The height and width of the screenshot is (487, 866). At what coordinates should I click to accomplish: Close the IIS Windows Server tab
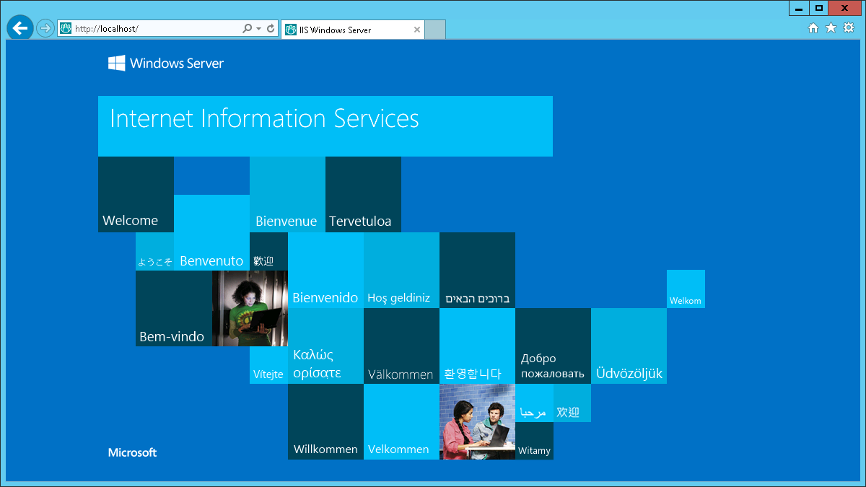click(417, 30)
